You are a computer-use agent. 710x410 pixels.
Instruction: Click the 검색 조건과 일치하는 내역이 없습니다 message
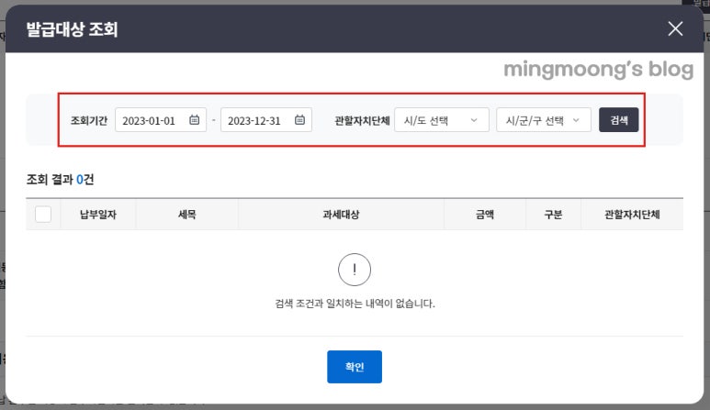coord(355,304)
